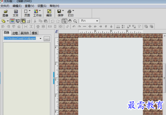
Task: Click the undo arrow icon
Action: pyautogui.click(x=53, y=21)
